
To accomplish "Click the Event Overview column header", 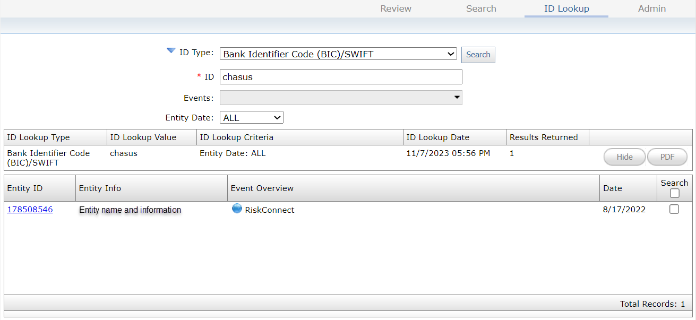I will (x=261, y=188).
